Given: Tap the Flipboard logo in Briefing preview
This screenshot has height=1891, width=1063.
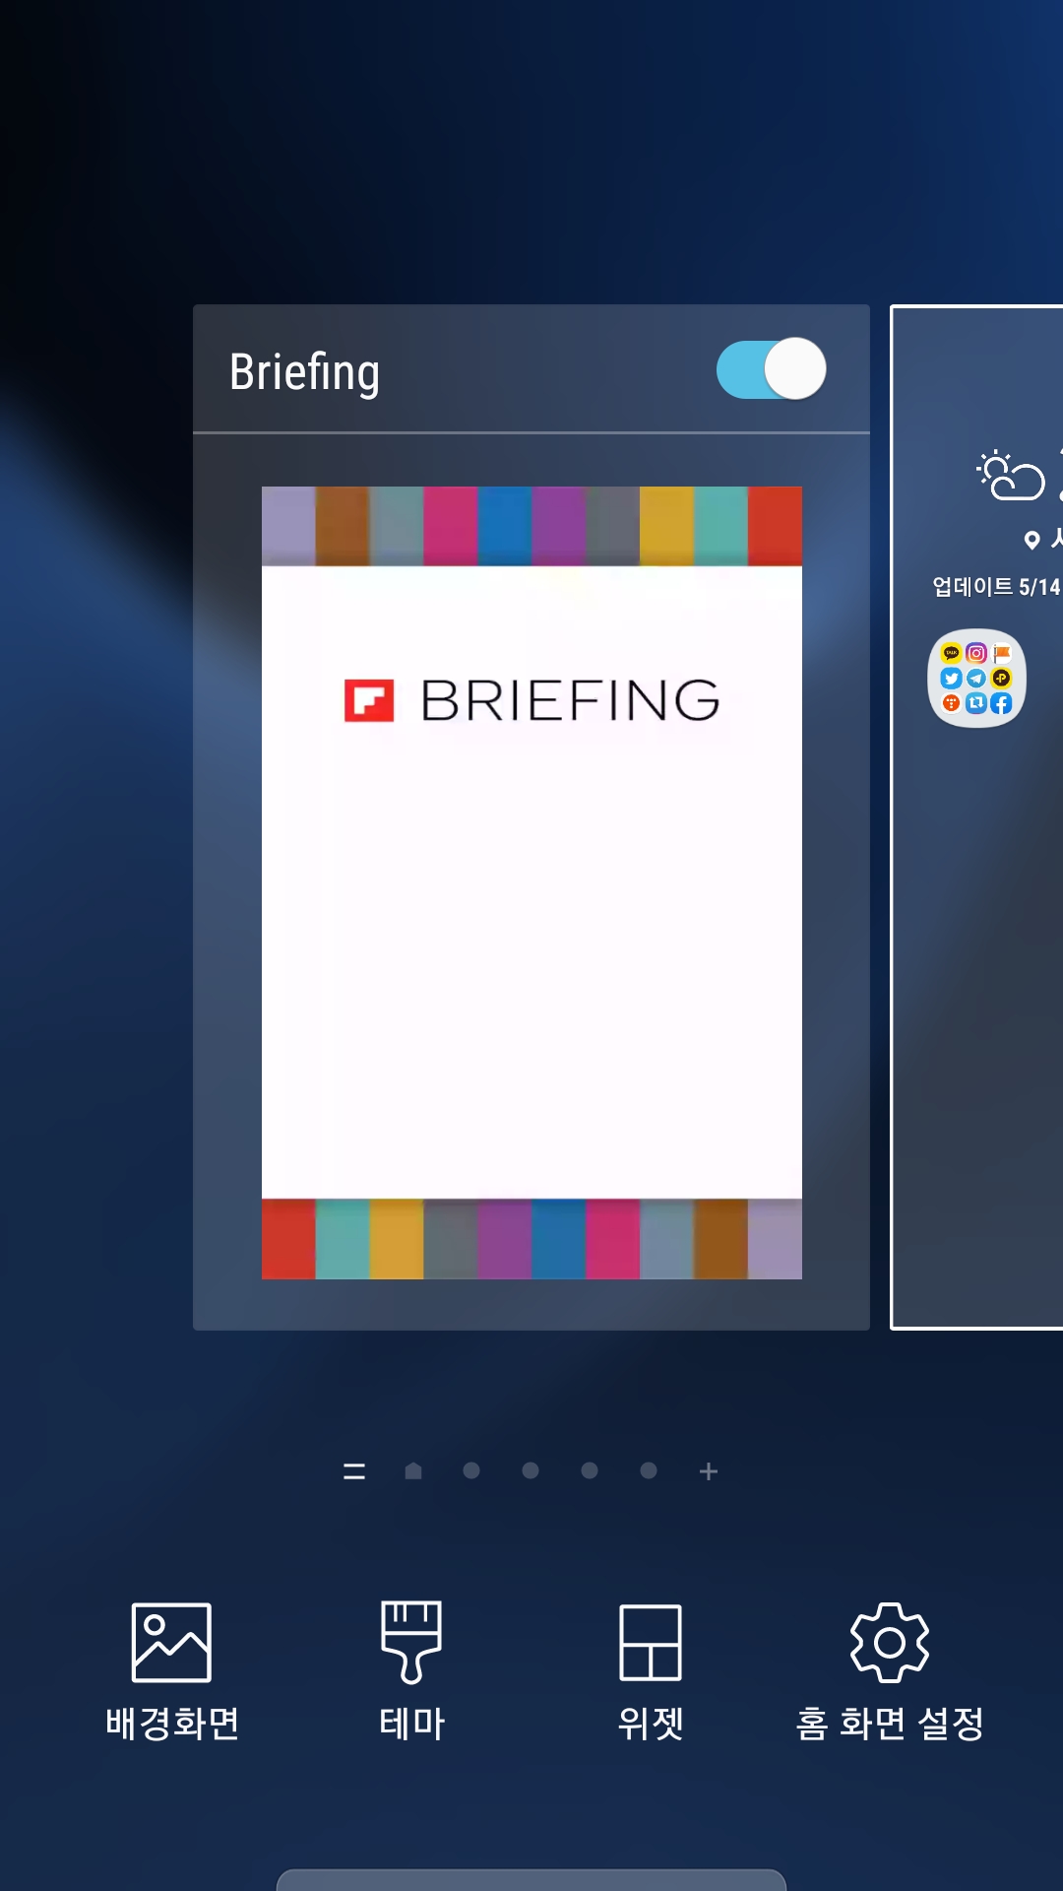Looking at the screenshot, I should point(369,700).
